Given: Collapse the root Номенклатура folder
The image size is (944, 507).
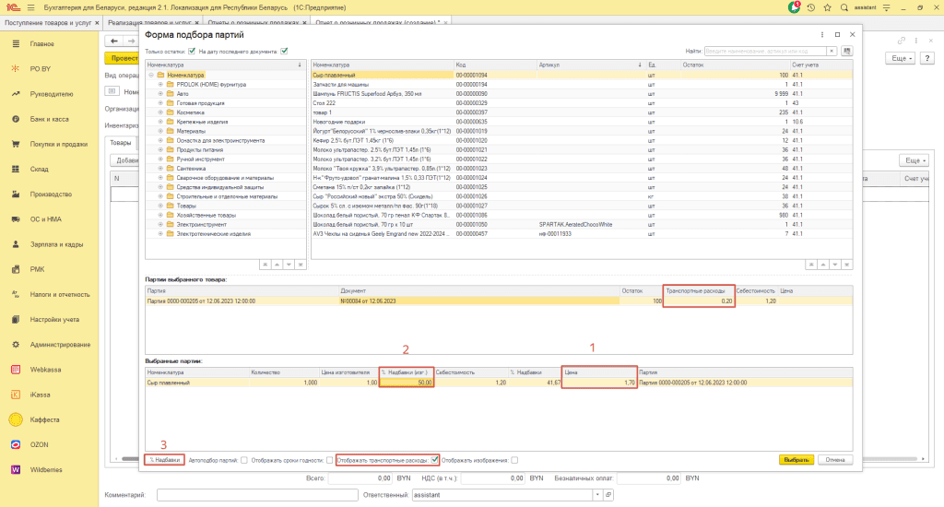Looking at the screenshot, I should [151, 76].
